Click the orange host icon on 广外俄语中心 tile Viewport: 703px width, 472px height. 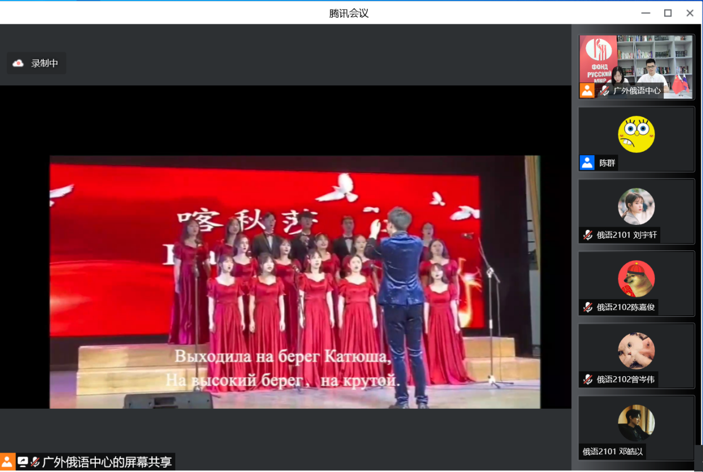(x=587, y=90)
